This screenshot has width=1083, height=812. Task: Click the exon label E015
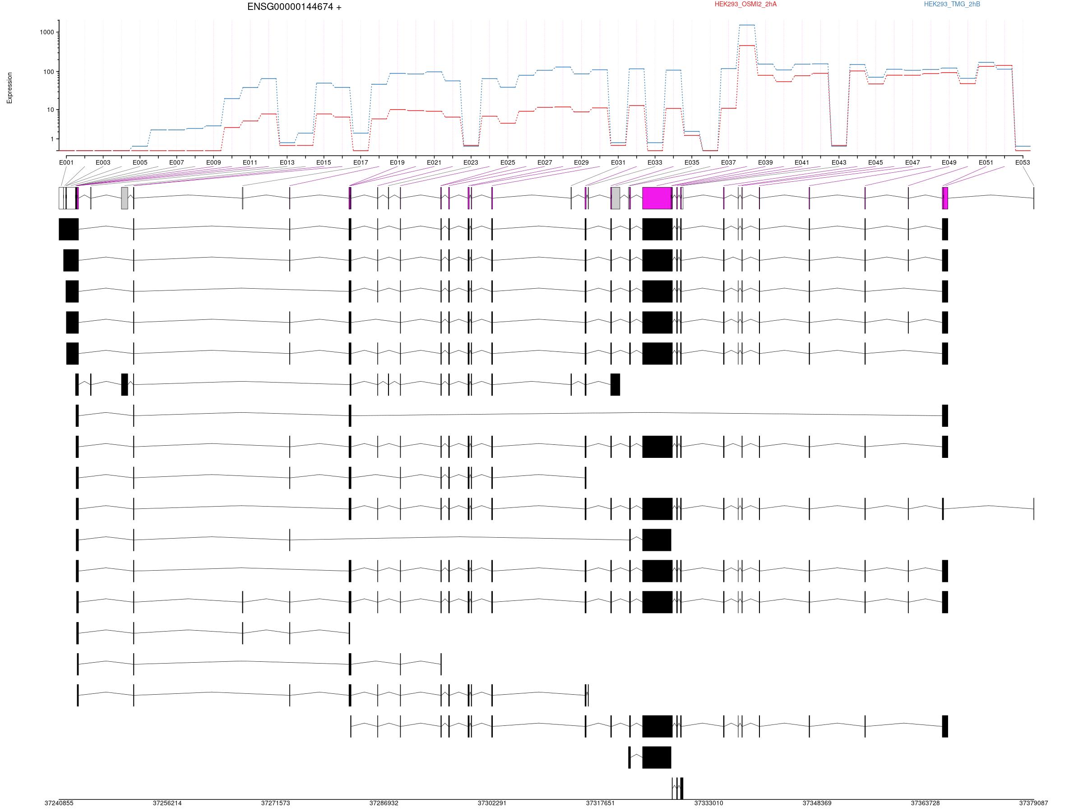point(324,162)
